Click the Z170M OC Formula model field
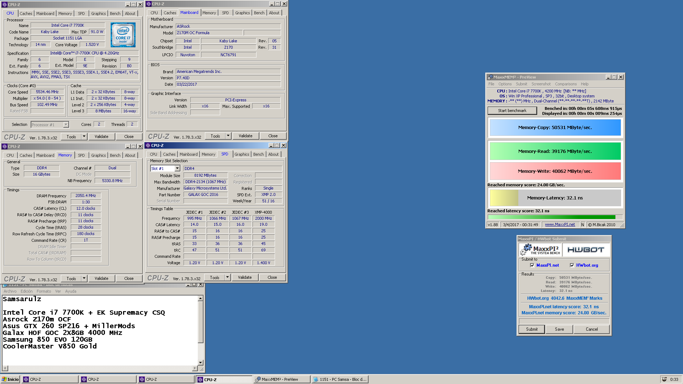 [x=210, y=33]
